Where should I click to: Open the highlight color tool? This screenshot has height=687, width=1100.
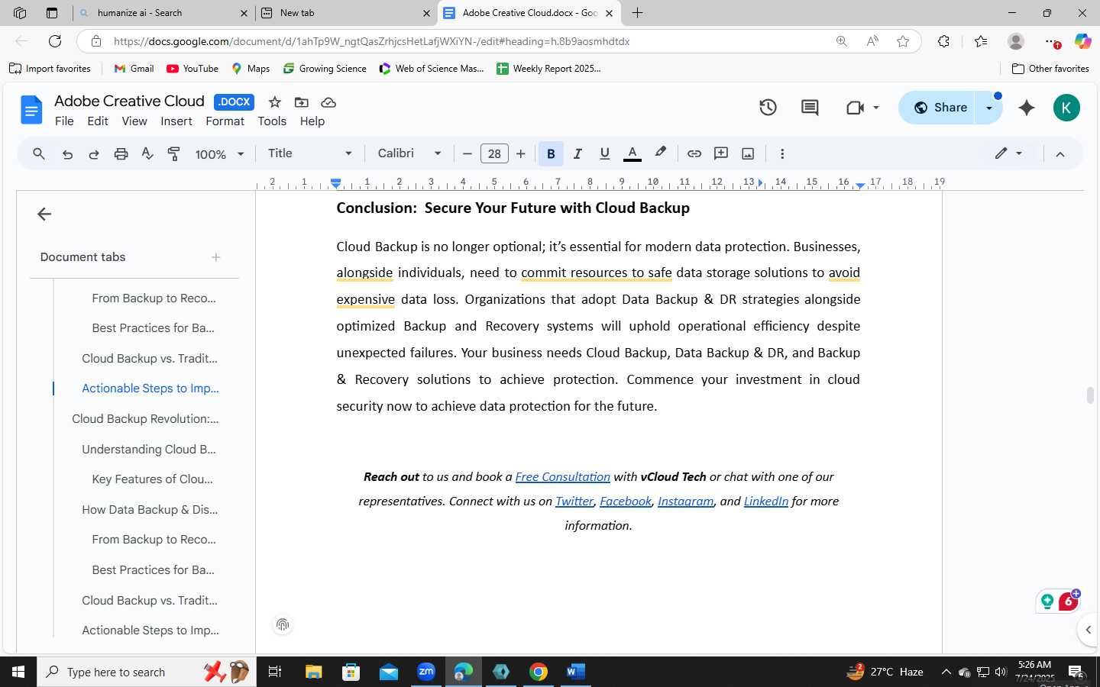tap(660, 153)
